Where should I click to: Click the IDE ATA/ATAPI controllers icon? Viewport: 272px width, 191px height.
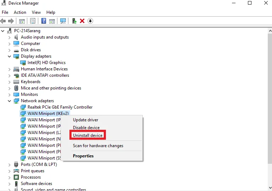pyautogui.click(x=16, y=75)
